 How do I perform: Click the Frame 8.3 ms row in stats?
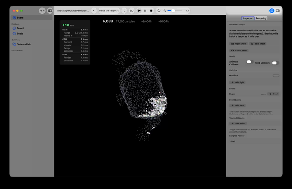tap(75, 30)
